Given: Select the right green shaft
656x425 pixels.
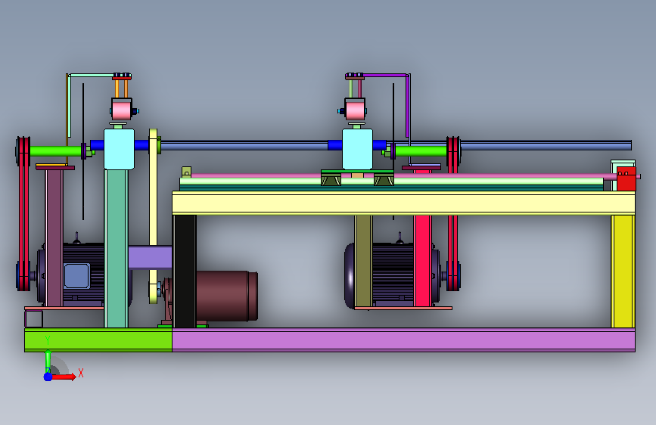Looking at the screenshot, I should click(421, 151).
